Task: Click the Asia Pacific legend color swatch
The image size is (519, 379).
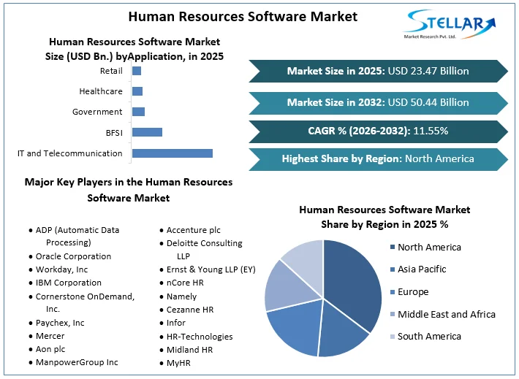Action: pyautogui.click(x=393, y=269)
